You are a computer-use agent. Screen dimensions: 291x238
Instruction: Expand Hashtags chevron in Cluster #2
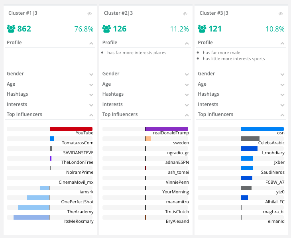(187, 95)
